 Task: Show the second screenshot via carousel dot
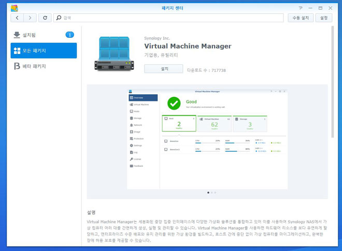(212, 193)
